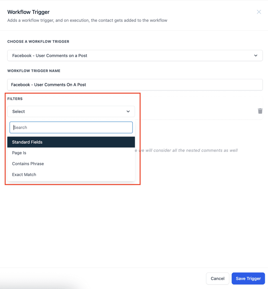Open the Choose a Workflow Trigger dropdown
This screenshot has width=268, height=289.
coord(135,56)
